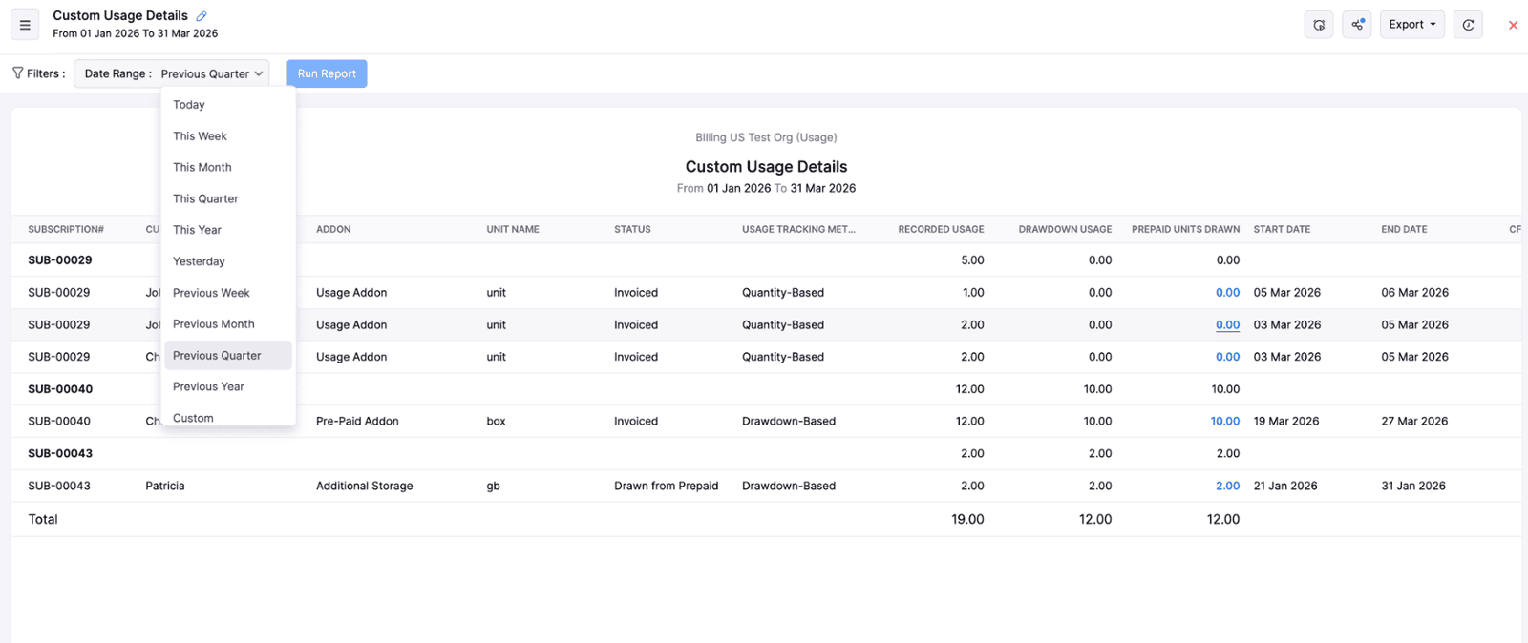Choose This Month option
1528x643 pixels.
click(x=202, y=167)
